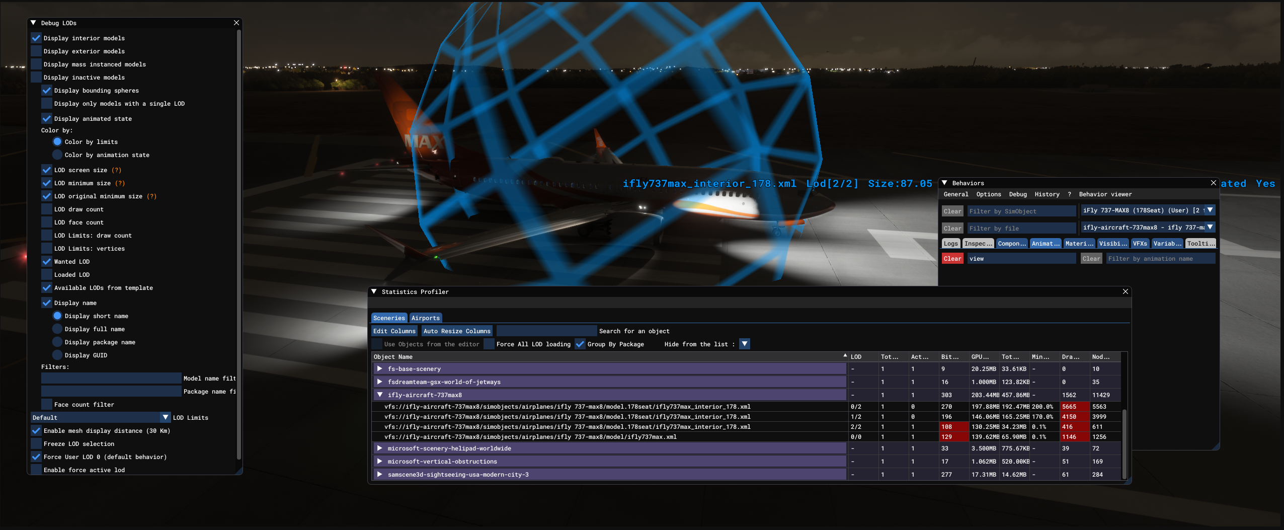The height and width of the screenshot is (530, 1284).
Task: Collapse the Behaviors window triangle
Action: [944, 183]
